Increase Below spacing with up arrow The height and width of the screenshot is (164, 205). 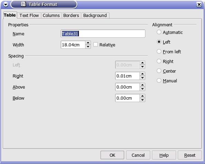pyautogui.click(x=142, y=96)
